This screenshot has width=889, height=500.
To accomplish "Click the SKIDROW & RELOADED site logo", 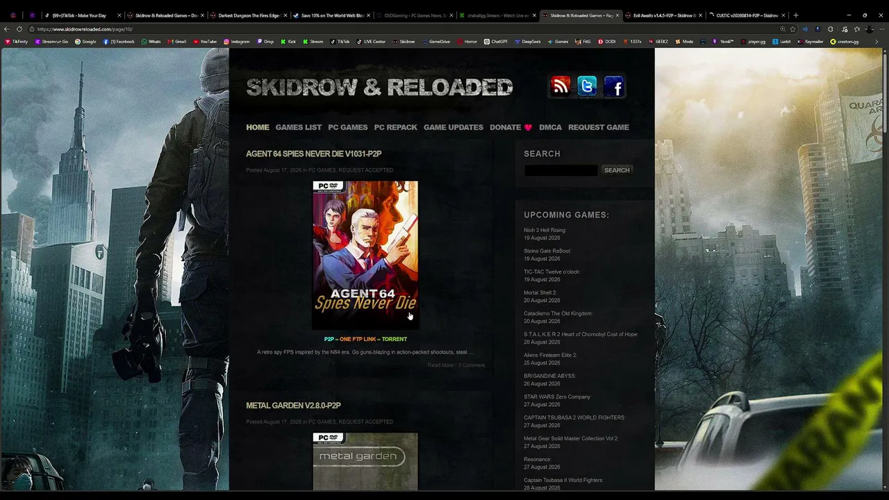I will (x=379, y=87).
